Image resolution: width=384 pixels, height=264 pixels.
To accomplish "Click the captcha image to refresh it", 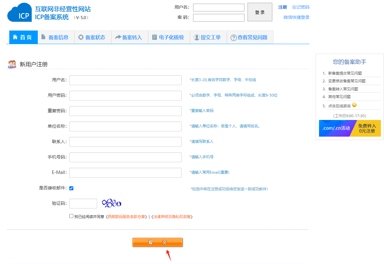I will click(111, 203).
